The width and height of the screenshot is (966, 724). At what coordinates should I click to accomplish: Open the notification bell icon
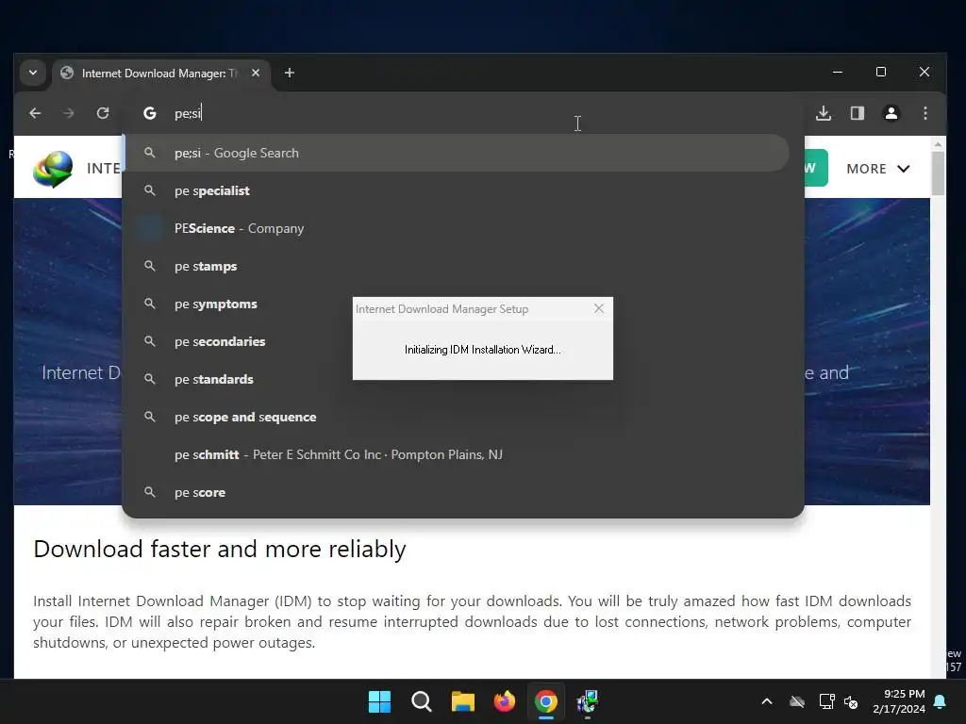click(x=941, y=701)
